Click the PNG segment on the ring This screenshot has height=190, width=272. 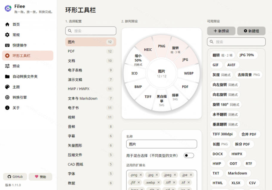[162, 46]
